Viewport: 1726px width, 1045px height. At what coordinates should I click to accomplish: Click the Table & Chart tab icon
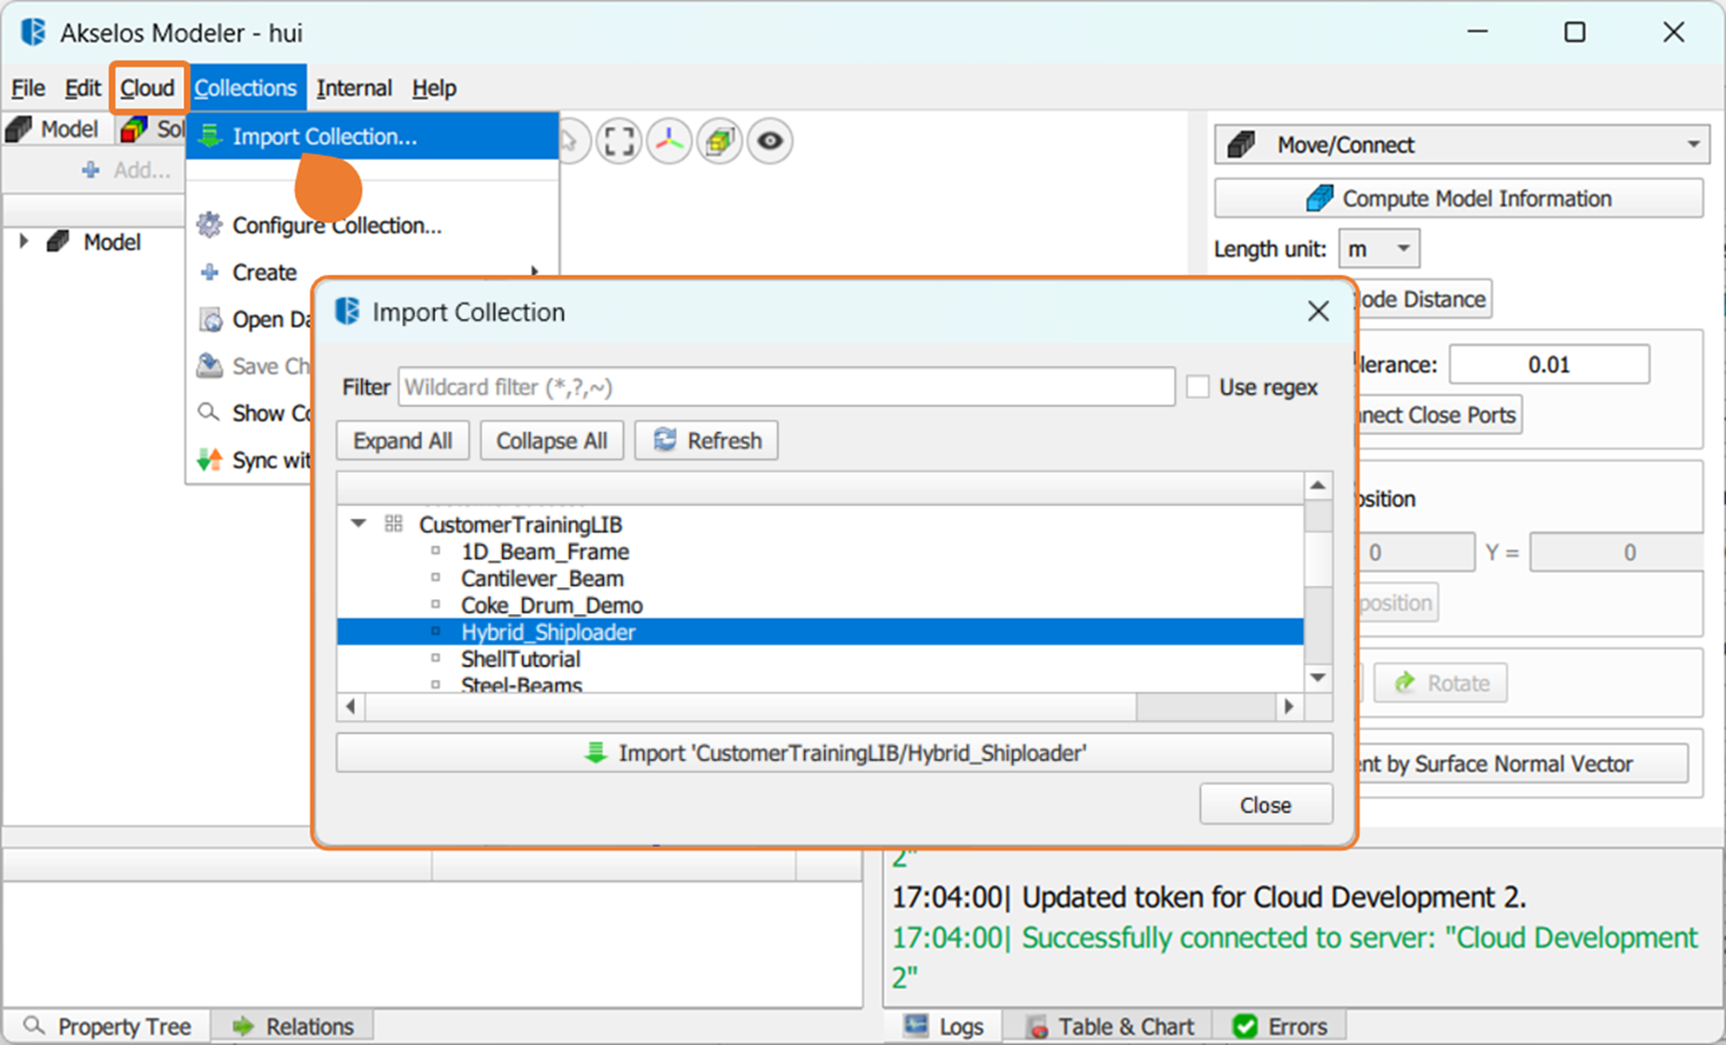coord(1038,1026)
